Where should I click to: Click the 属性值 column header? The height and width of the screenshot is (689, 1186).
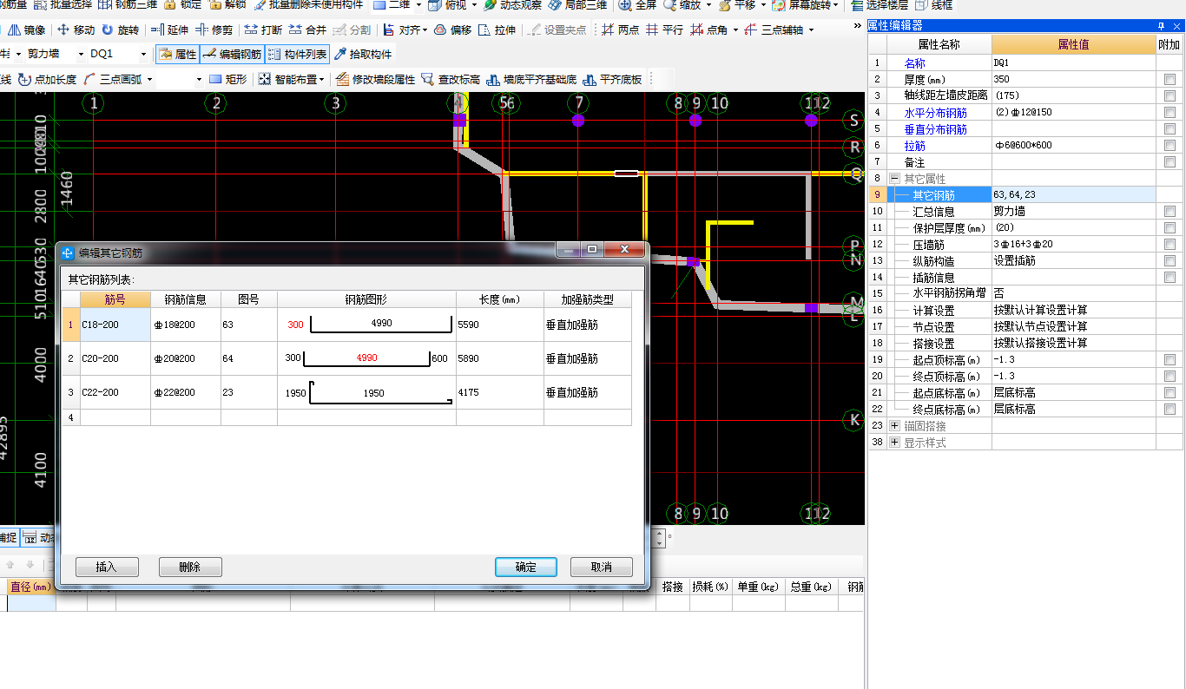1073,44
